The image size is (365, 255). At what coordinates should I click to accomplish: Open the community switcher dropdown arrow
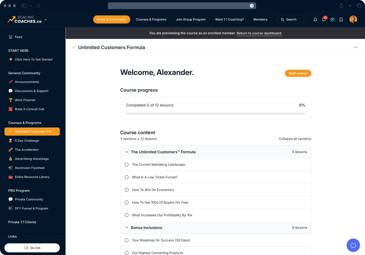pos(46,19)
